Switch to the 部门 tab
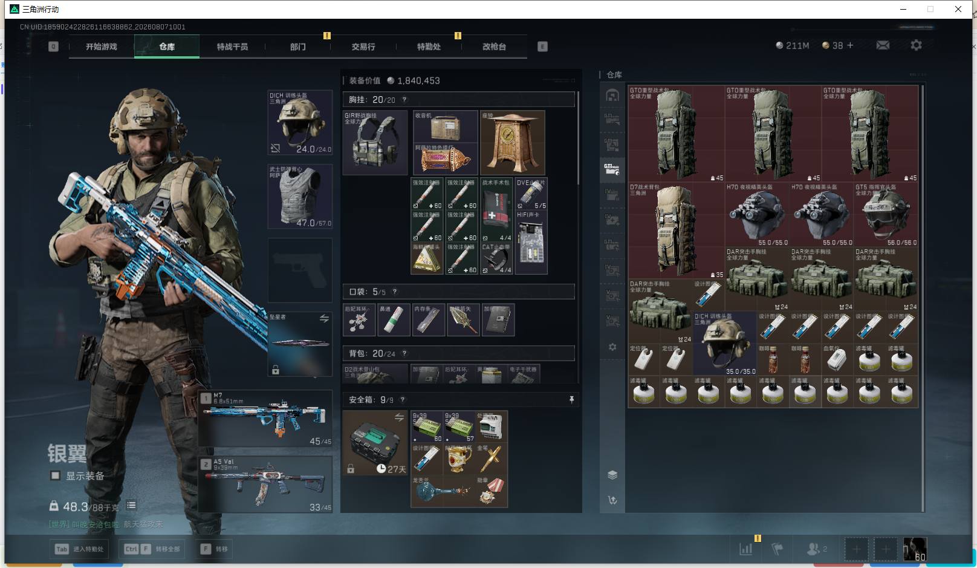 click(297, 47)
